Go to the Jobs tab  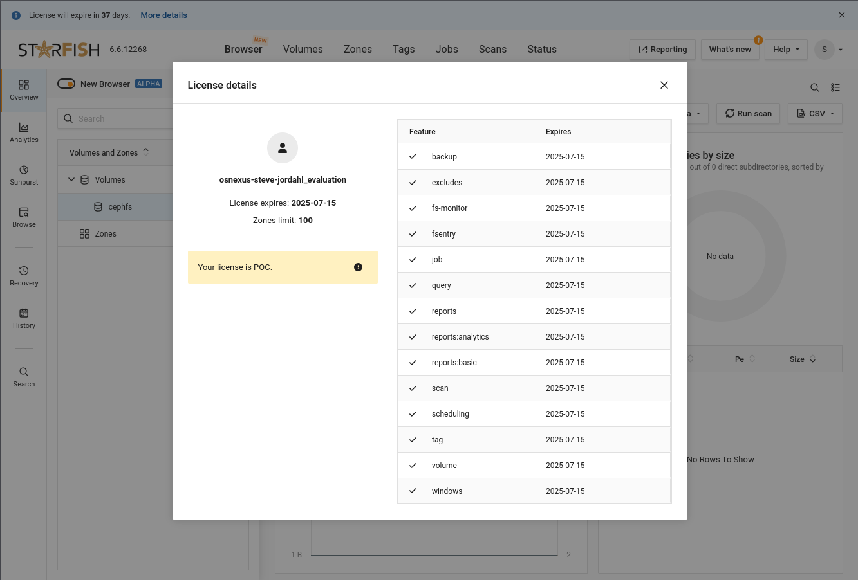point(447,50)
